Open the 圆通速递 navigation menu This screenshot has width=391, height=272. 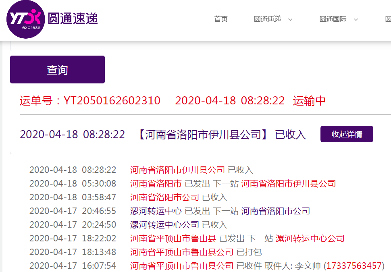click(x=267, y=19)
